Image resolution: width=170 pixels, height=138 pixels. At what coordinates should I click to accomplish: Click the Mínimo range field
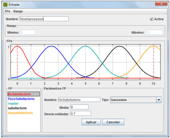pos(28,33)
